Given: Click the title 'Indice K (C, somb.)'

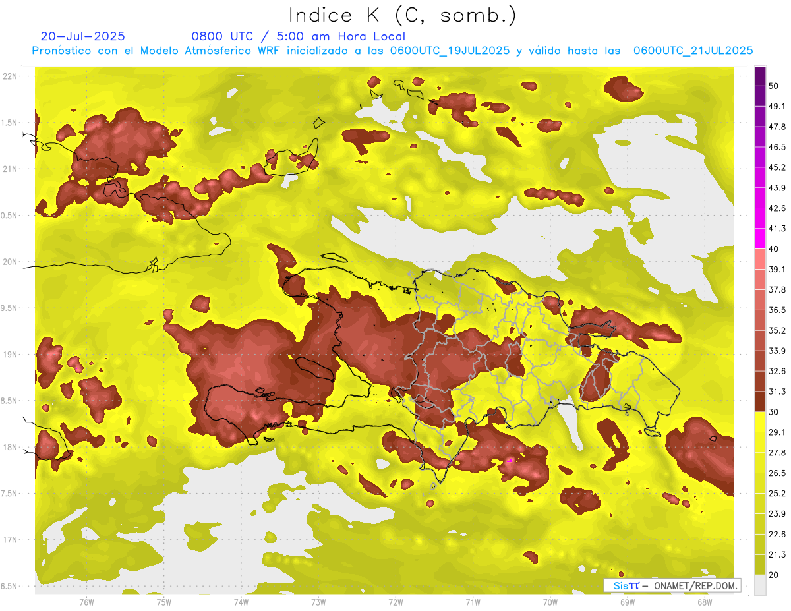Looking at the screenshot, I should coord(403,16).
